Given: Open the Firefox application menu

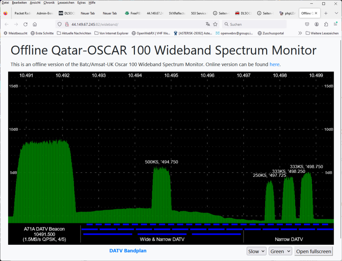Looking at the screenshot, I should (x=335, y=24).
